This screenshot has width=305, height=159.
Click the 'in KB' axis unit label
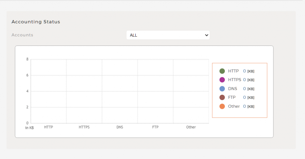29,128
